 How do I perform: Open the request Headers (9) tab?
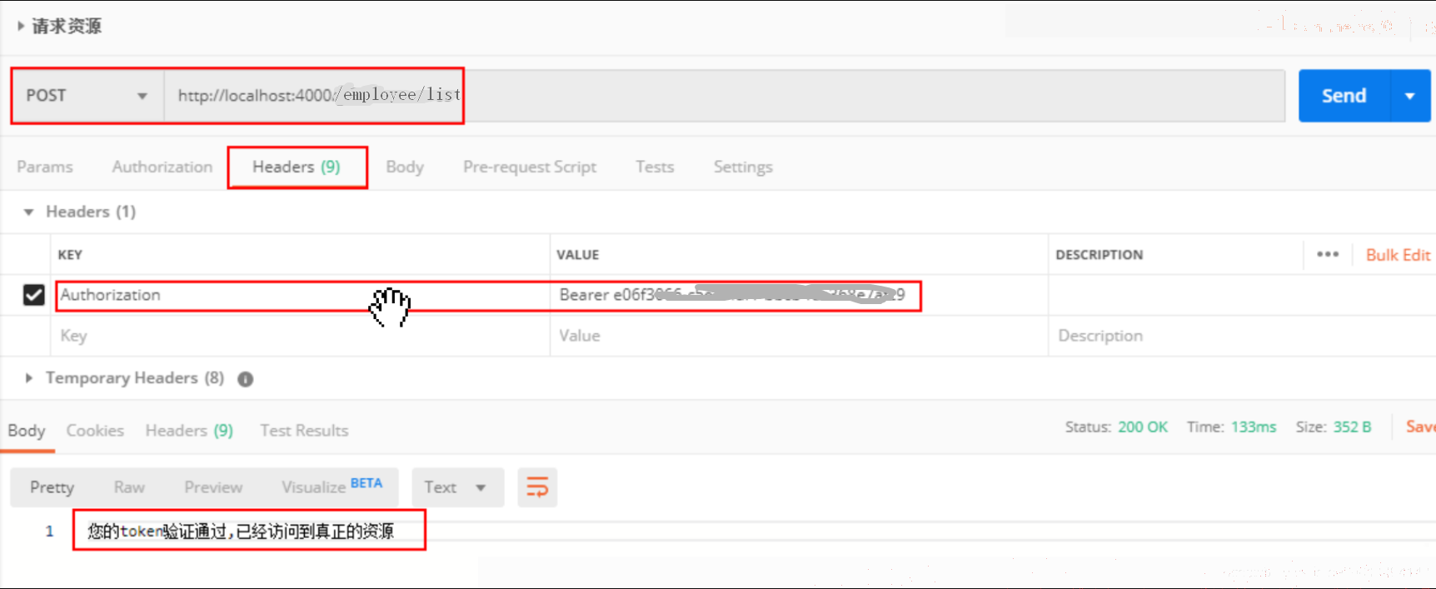[297, 167]
